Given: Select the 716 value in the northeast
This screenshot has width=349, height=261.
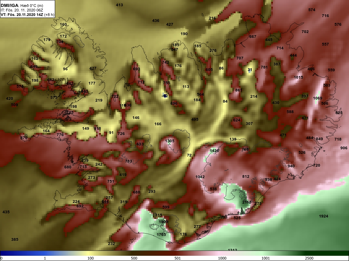Looking at the screenshot, I should click(325, 16).
